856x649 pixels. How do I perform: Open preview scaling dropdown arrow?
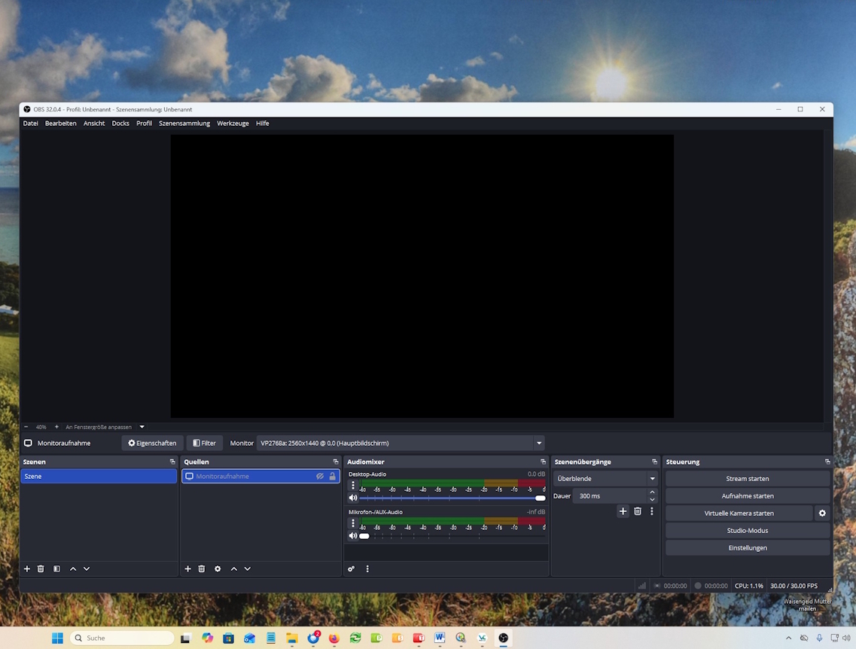pos(142,427)
